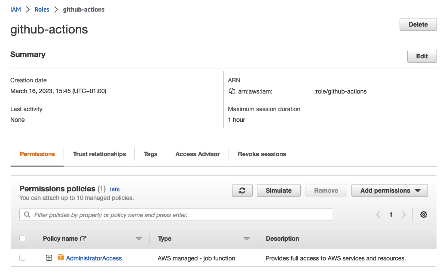Switch to Trust relationships tab
The width and height of the screenshot is (446, 272).
pyautogui.click(x=99, y=154)
